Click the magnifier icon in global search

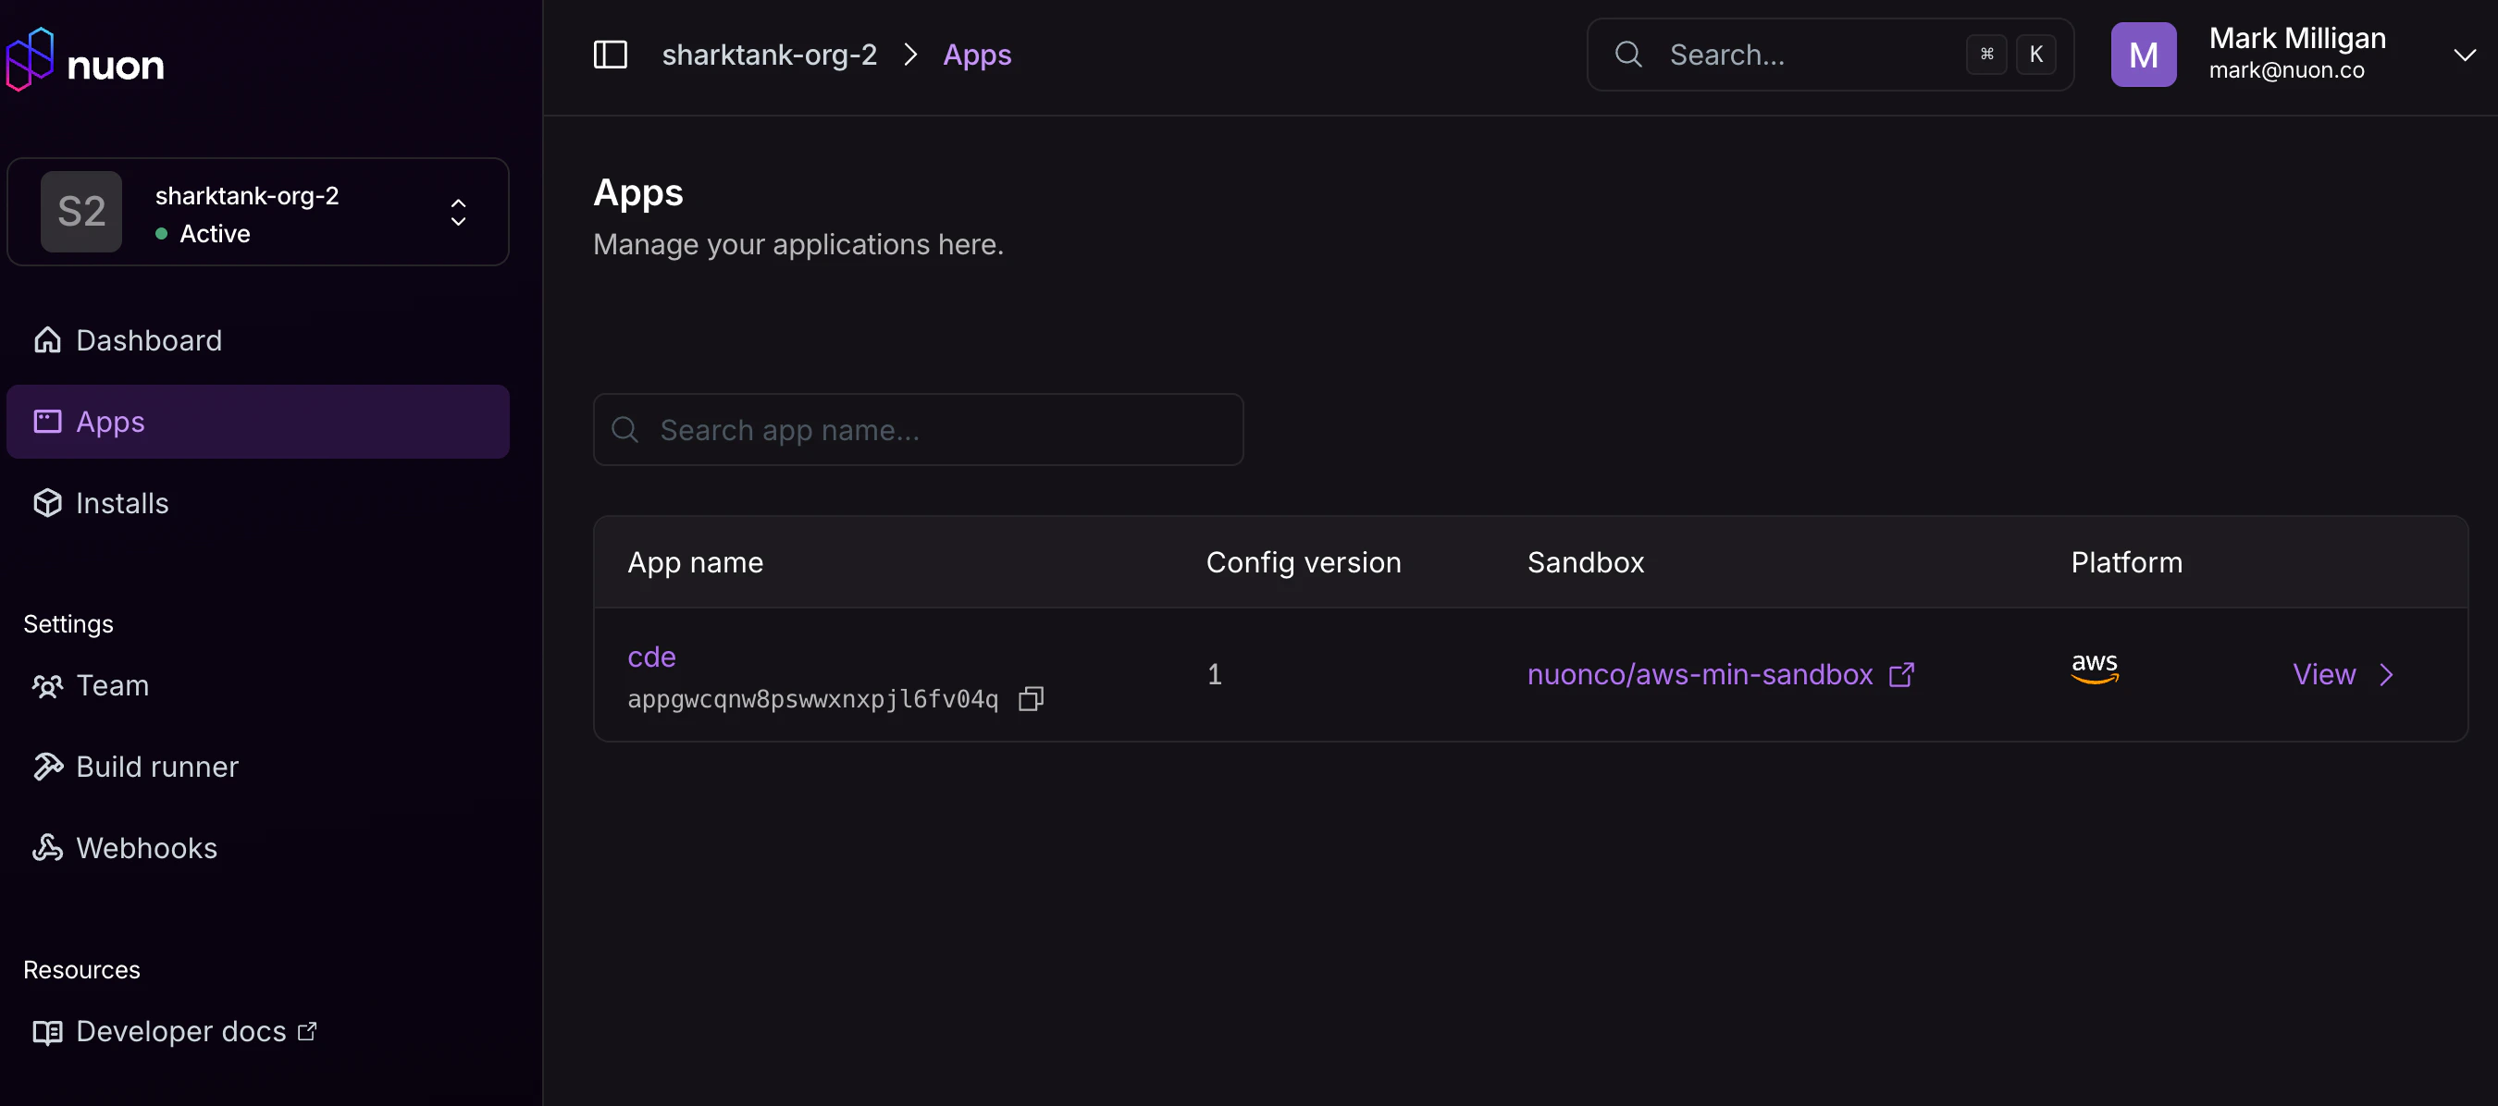pyautogui.click(x=1628, y=55)
